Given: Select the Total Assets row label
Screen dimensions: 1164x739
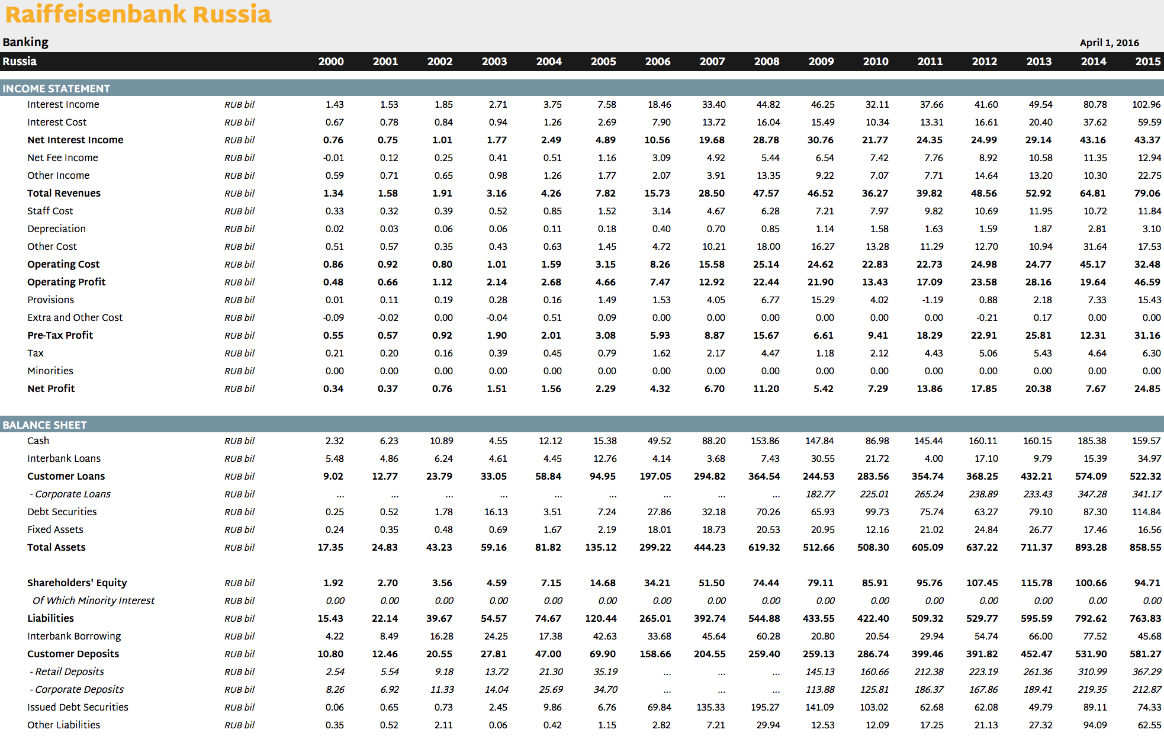Looking at the screenshot, I should pos(56,548).
